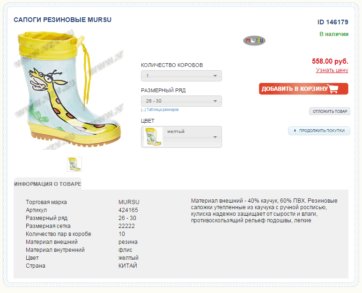Image resolution: width=362 pixels, height=293 pixels.
Task: Click the 558.00 руб. price
Action: tap(330, 61)
